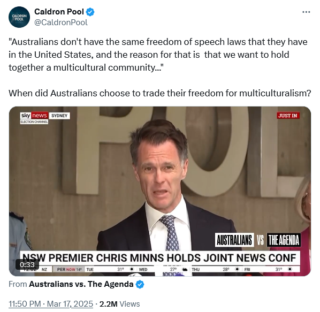Screen dimensions: 320x312
Task: Click the ELECTION CHANNEL tag under Sky News
Action: (34, 122)
